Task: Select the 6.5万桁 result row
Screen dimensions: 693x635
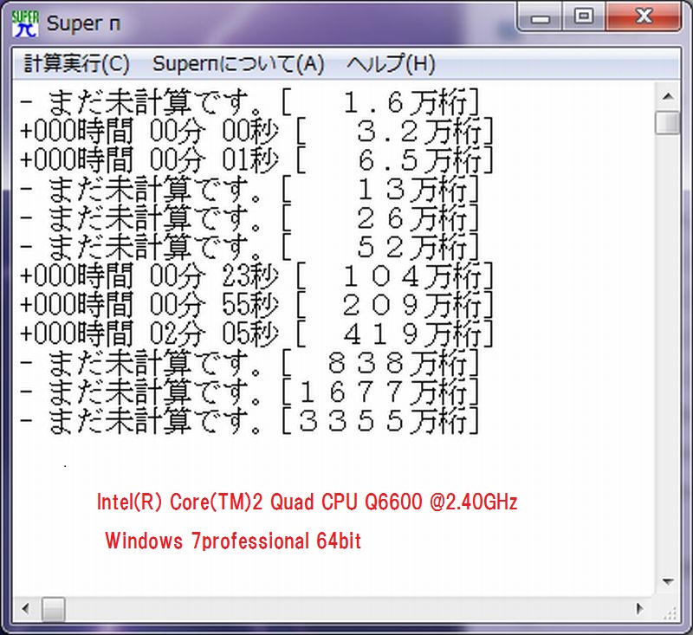Action: [256, 160]
